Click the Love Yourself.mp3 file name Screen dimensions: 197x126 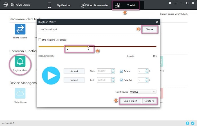point(48,29)
